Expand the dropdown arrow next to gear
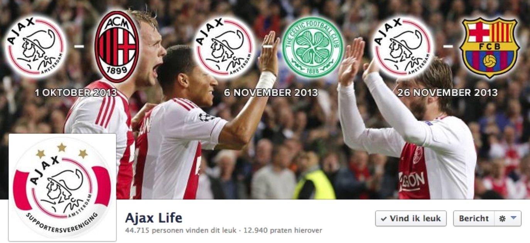The image size is (530, 243). pos(513,218)
